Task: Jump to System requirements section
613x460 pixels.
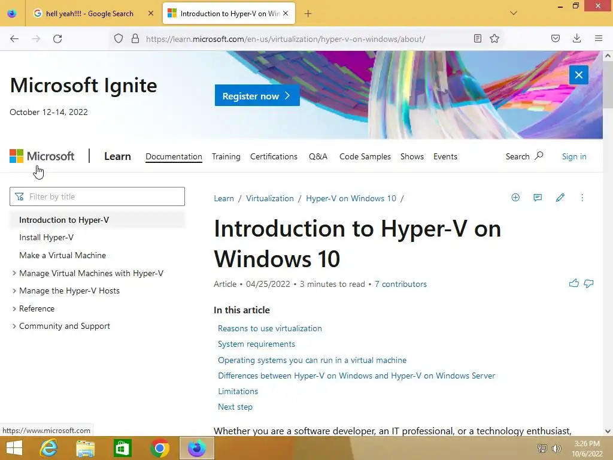Action: point(256,344)
